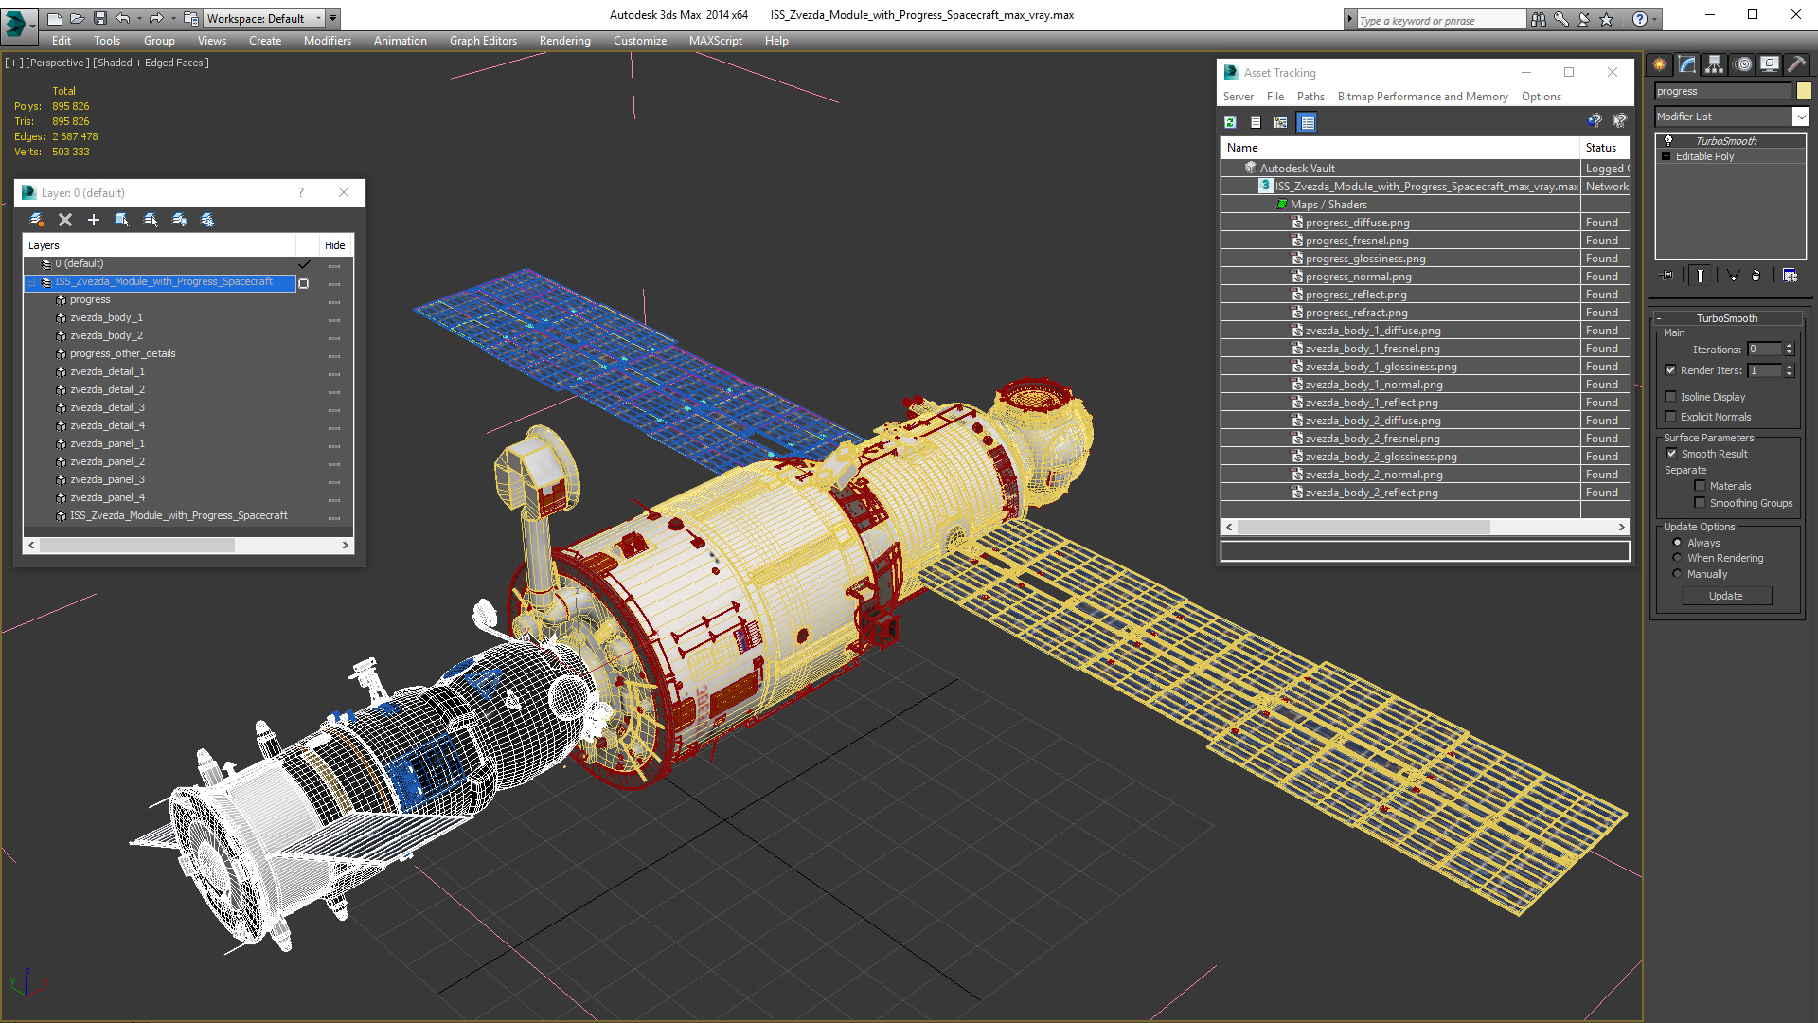Viewport: 1818px width, 1023px height.
Task: Select Always update option radio
Action: [x=1677, y=543]
